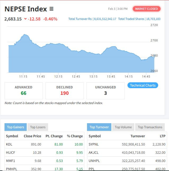Switch to the Top Volume tab

123,127
